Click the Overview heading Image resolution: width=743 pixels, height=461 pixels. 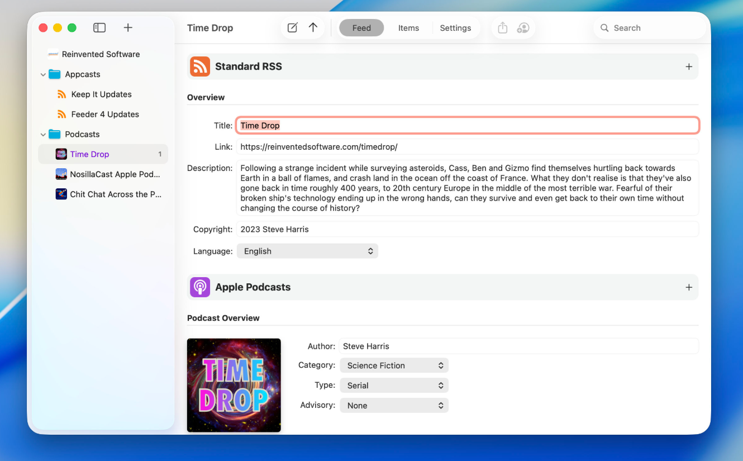coord(206,97)
